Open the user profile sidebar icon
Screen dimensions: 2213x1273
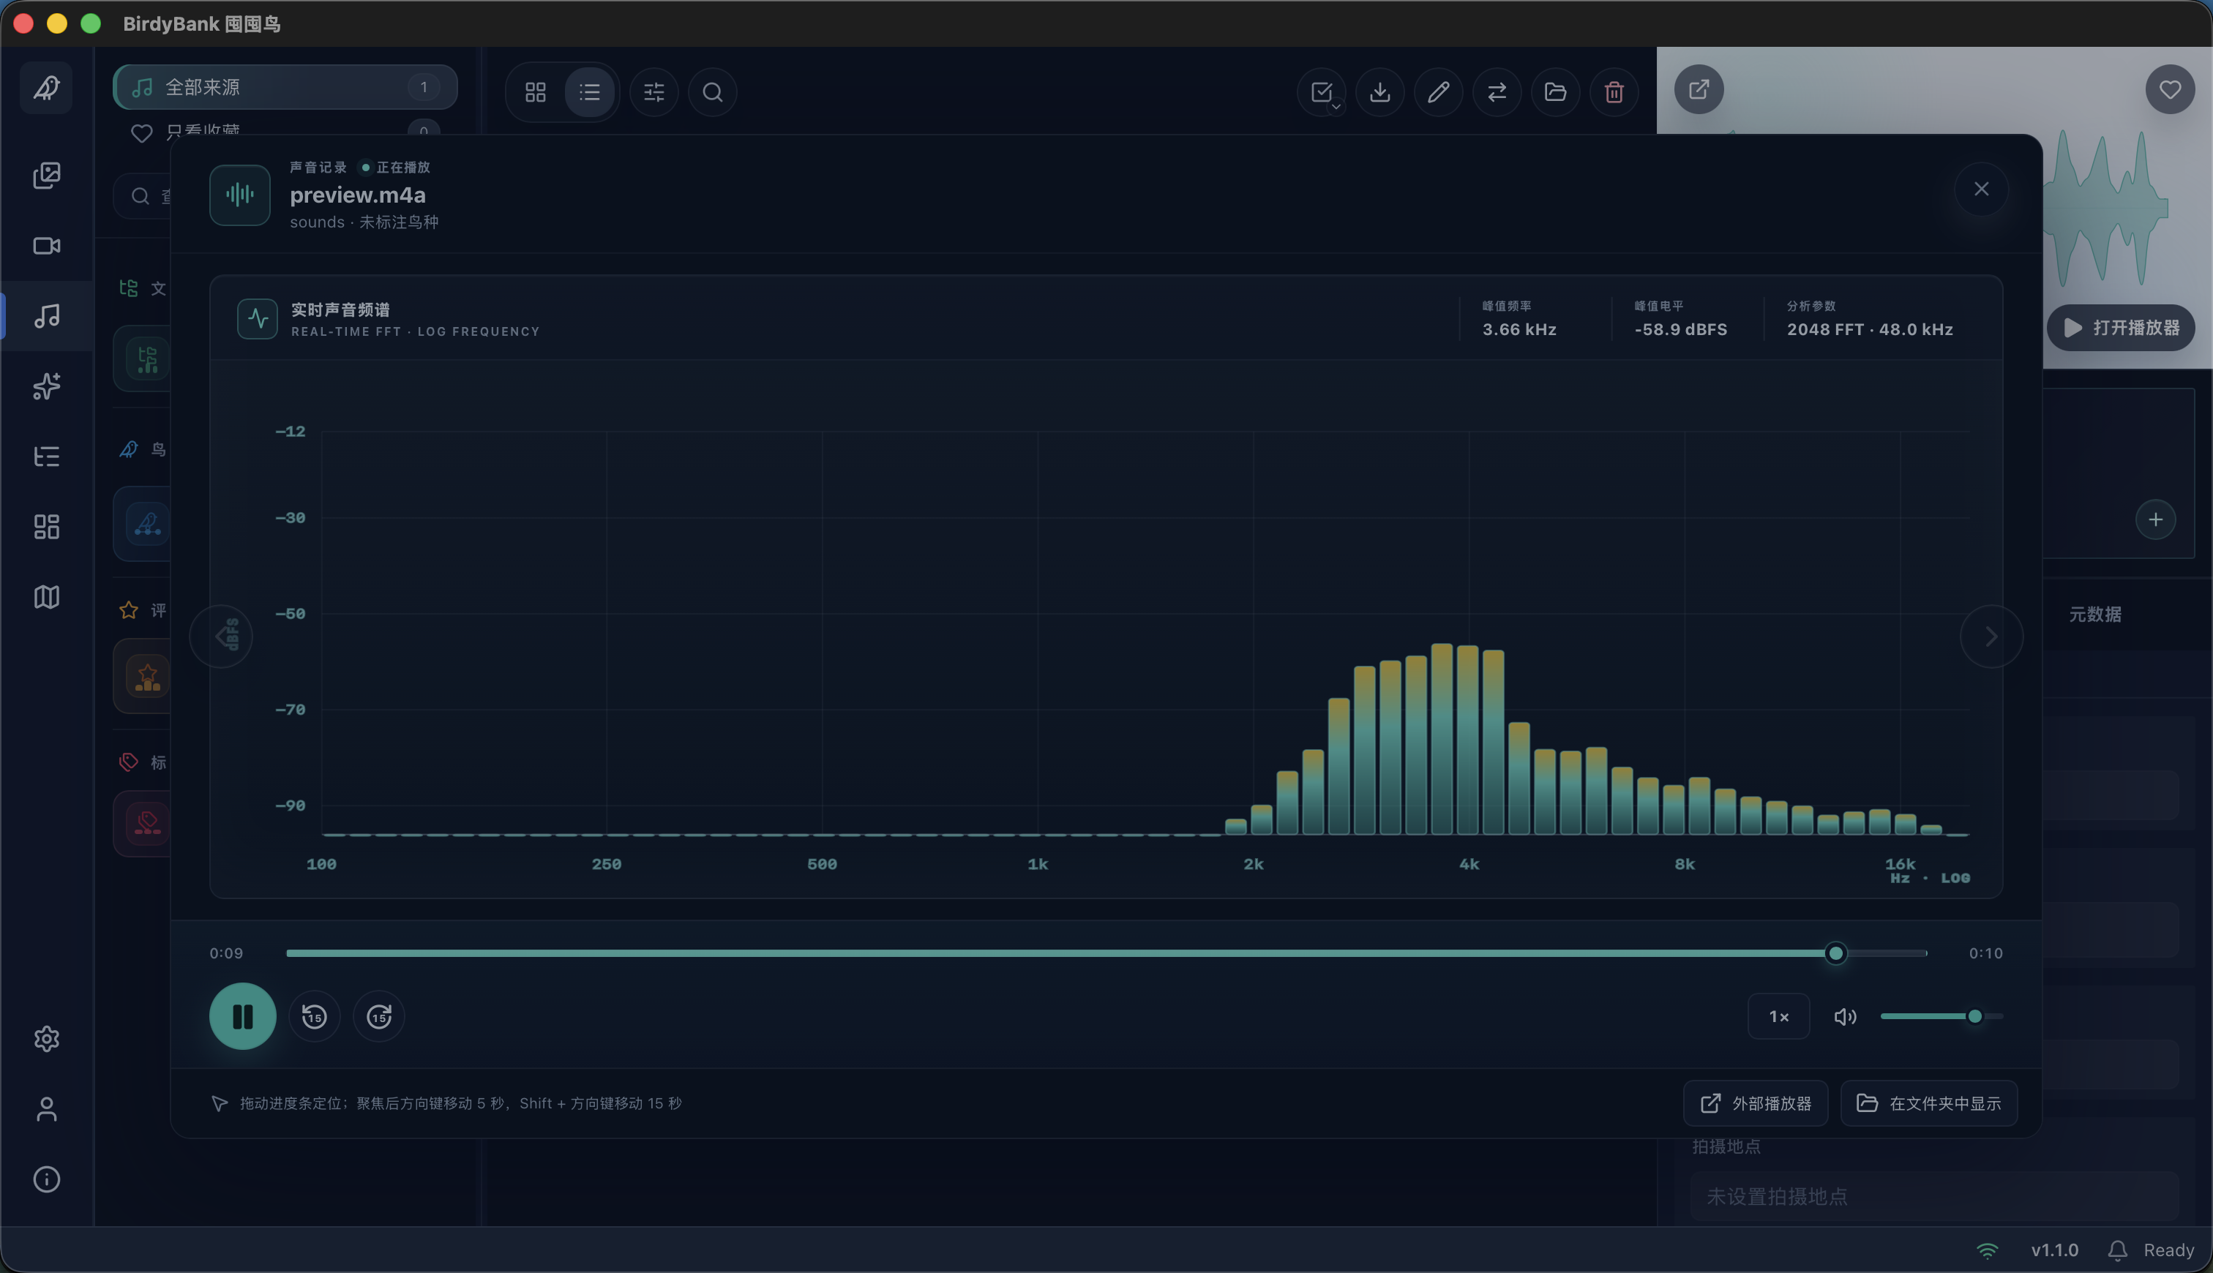pos(46,1108)
